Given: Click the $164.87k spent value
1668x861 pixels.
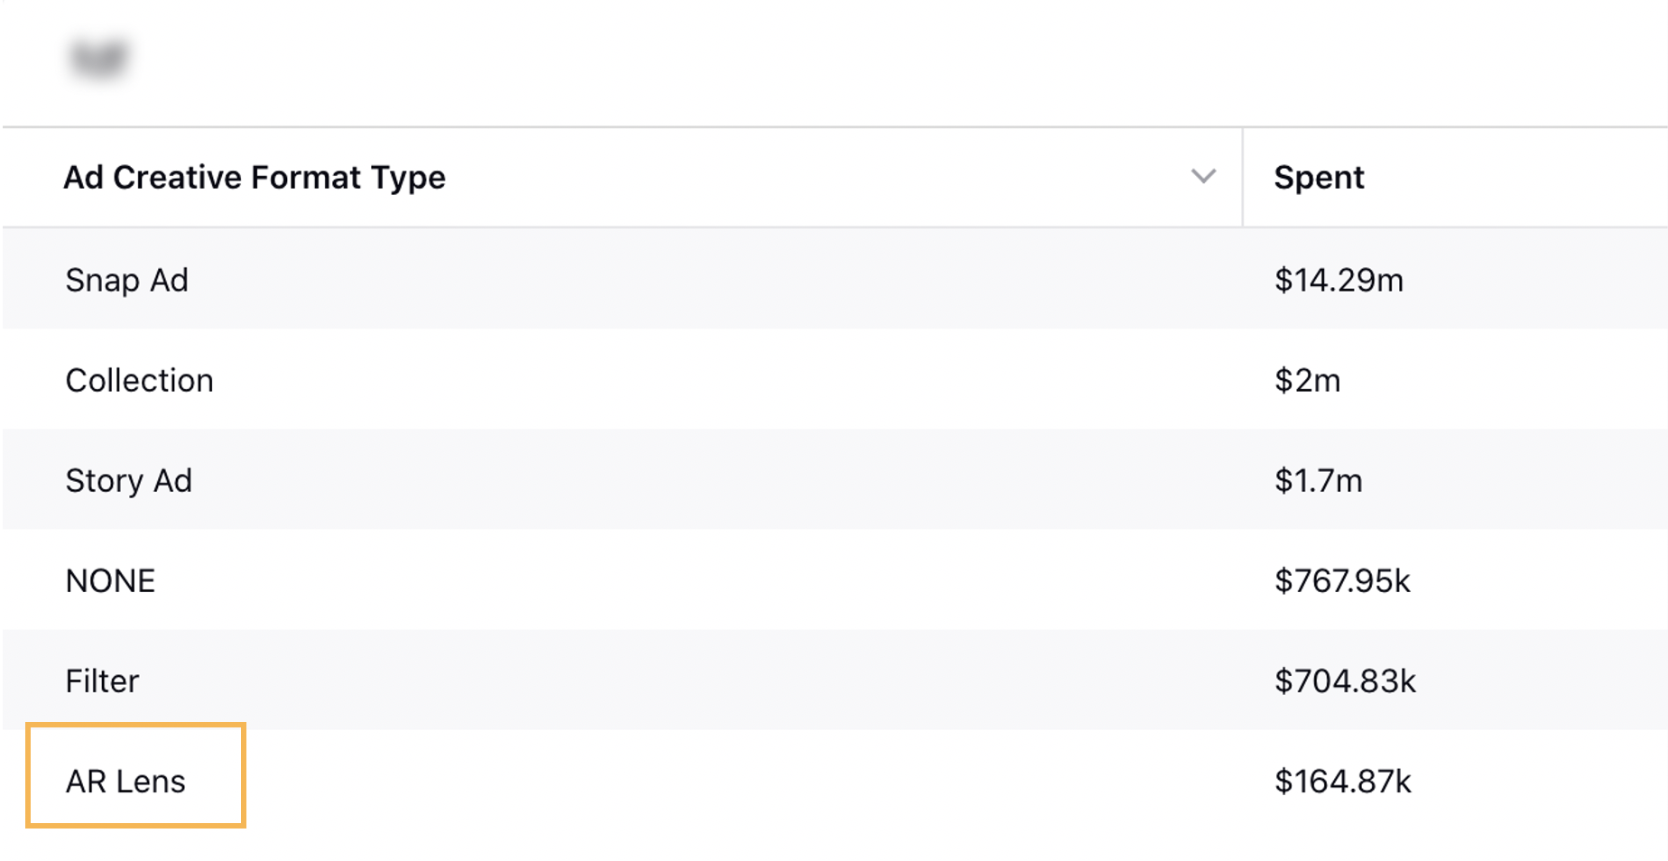Looking at the screenshot, I should point(1342,781).
